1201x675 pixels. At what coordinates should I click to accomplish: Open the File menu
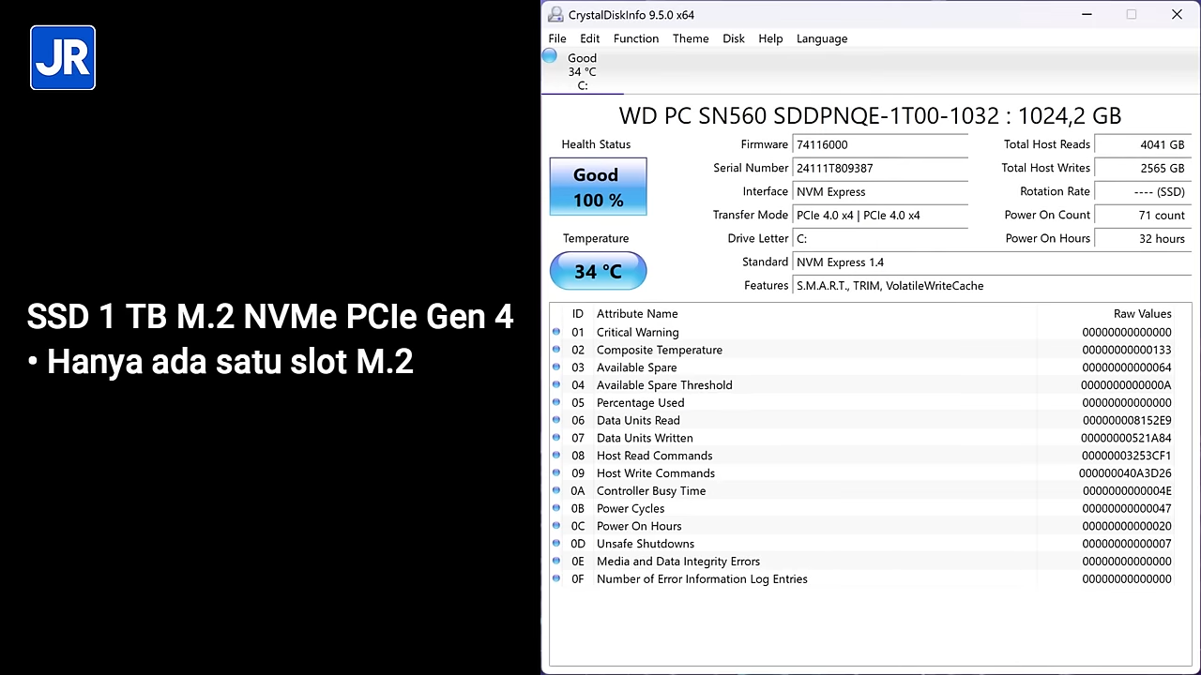click(x=557, y=38)
